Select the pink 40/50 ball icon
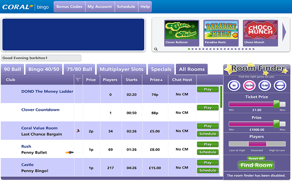 coord(249,85)
